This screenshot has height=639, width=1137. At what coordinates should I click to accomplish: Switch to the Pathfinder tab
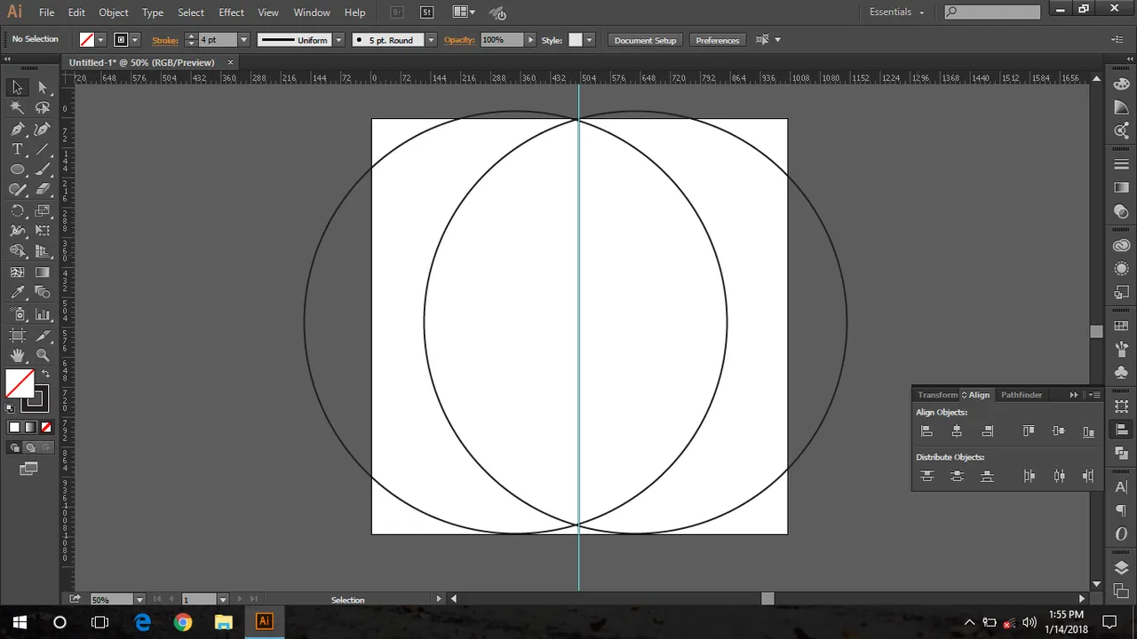point(1022,395)
